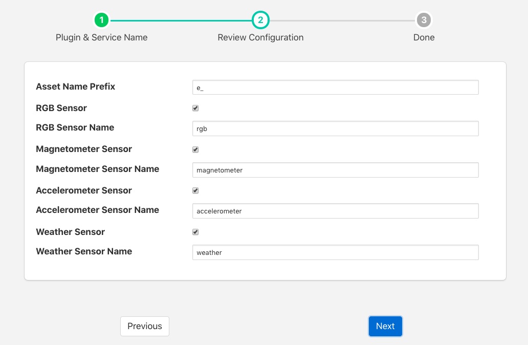This screenshot has width=528, height=345.
Task: Click the 'Weather Sensor Name' text label
Action: 84,251
